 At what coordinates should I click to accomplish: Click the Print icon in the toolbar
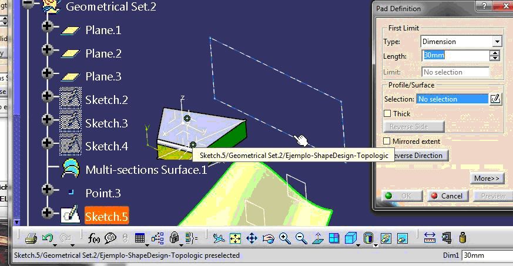click(31, 238)
